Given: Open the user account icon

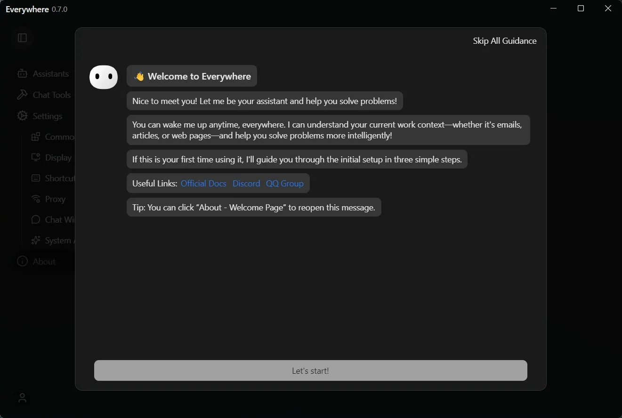Looking at the screenshot, I should pyautogui.click(x=22, y=398).
